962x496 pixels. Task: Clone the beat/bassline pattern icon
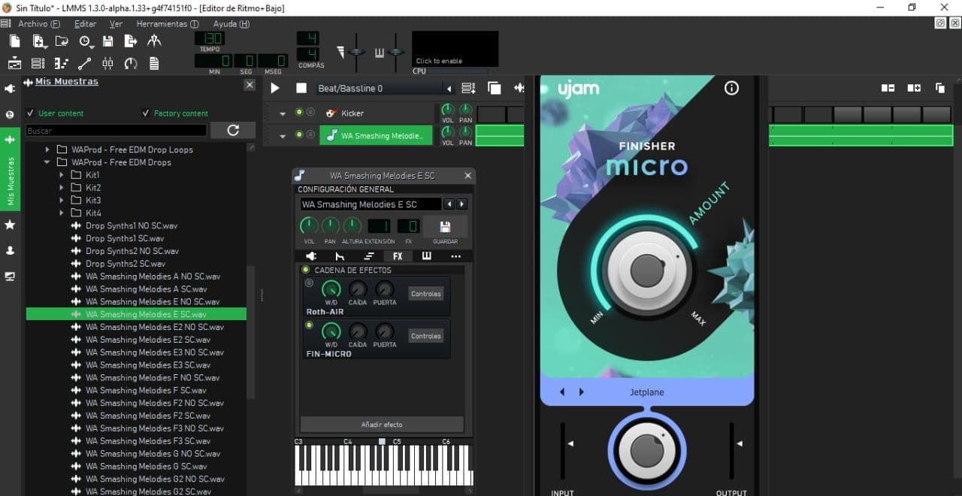click(x=494, y=88)
